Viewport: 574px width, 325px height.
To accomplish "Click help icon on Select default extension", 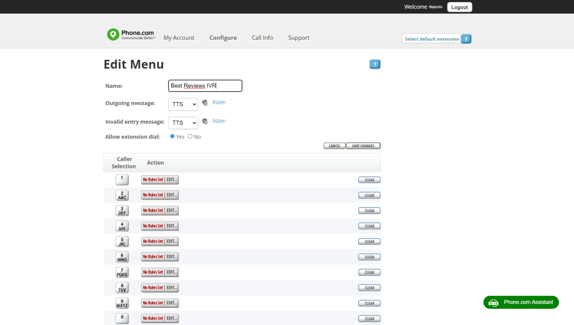I will [x=466, y=39].
